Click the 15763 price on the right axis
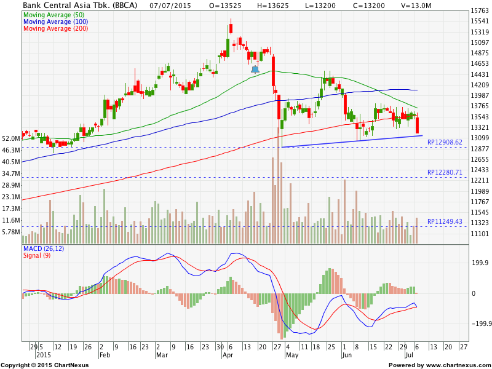 tap(479, 11)
